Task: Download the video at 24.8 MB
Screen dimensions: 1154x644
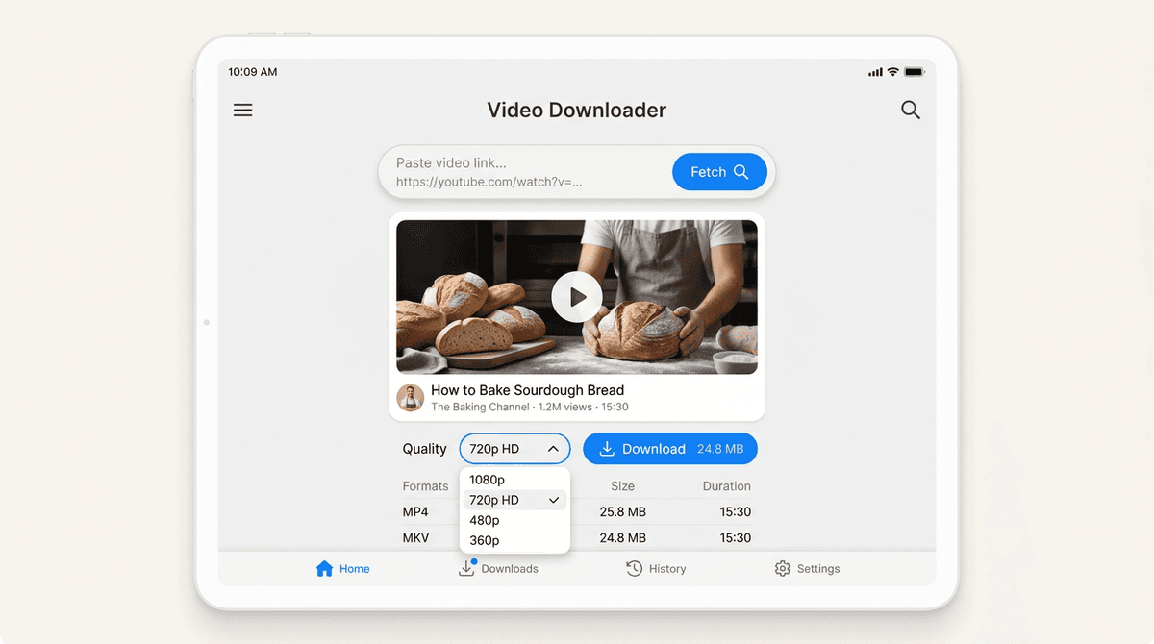Action: pos(670,448)
